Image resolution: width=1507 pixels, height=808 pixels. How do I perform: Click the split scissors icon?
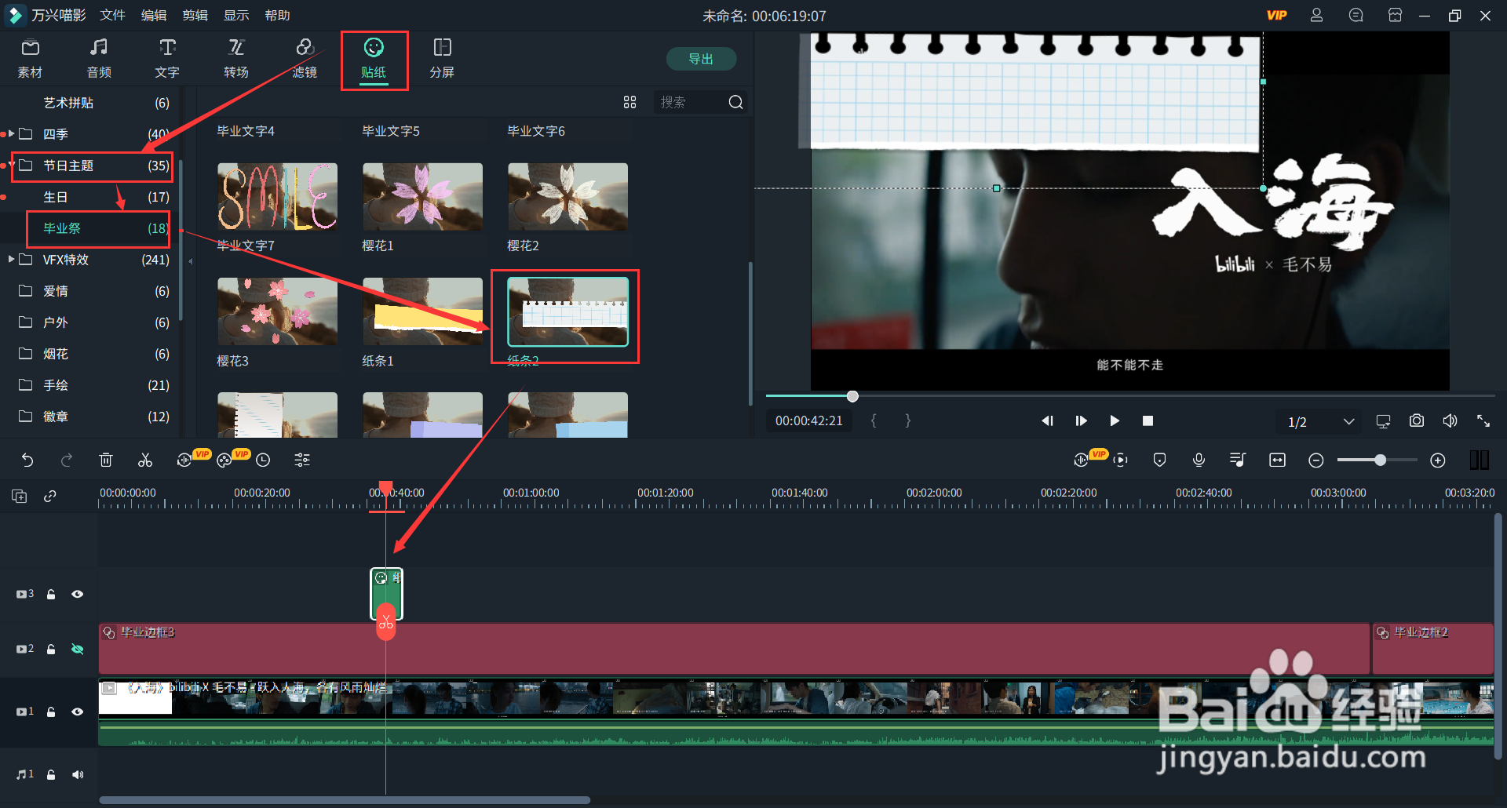pyautogui.click(x=145, y=460)
